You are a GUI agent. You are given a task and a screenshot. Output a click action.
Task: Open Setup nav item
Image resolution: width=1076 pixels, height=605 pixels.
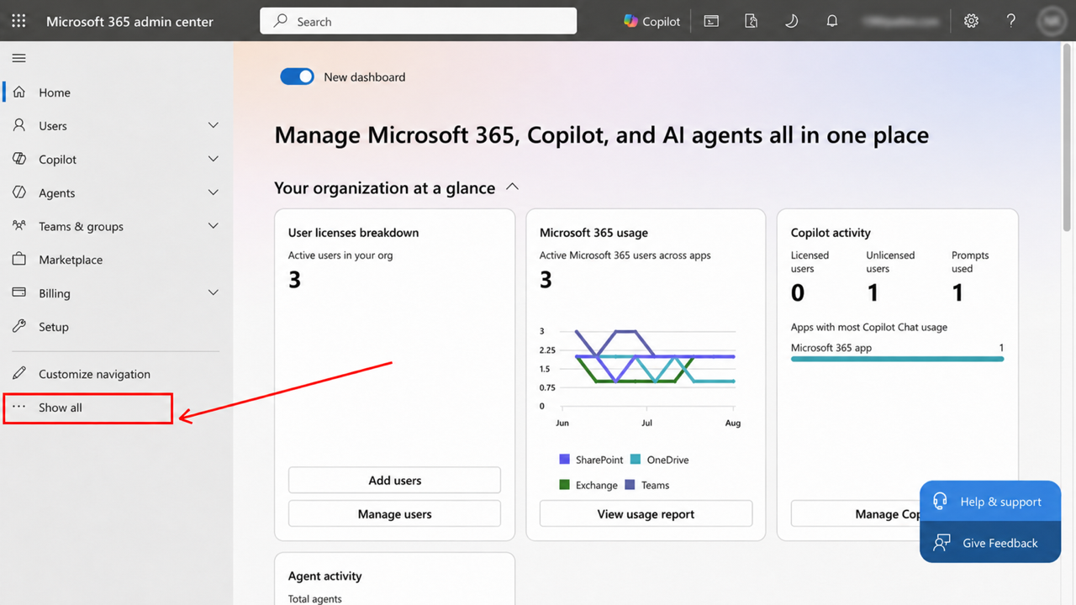[116, 327]
